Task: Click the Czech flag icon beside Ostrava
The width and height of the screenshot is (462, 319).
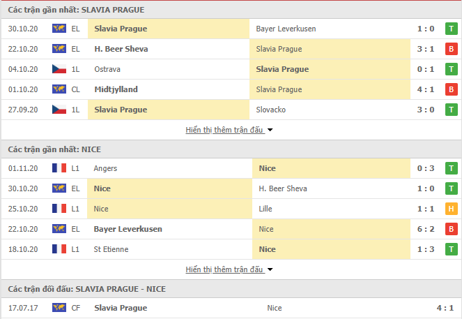Action: coord(59,69)
